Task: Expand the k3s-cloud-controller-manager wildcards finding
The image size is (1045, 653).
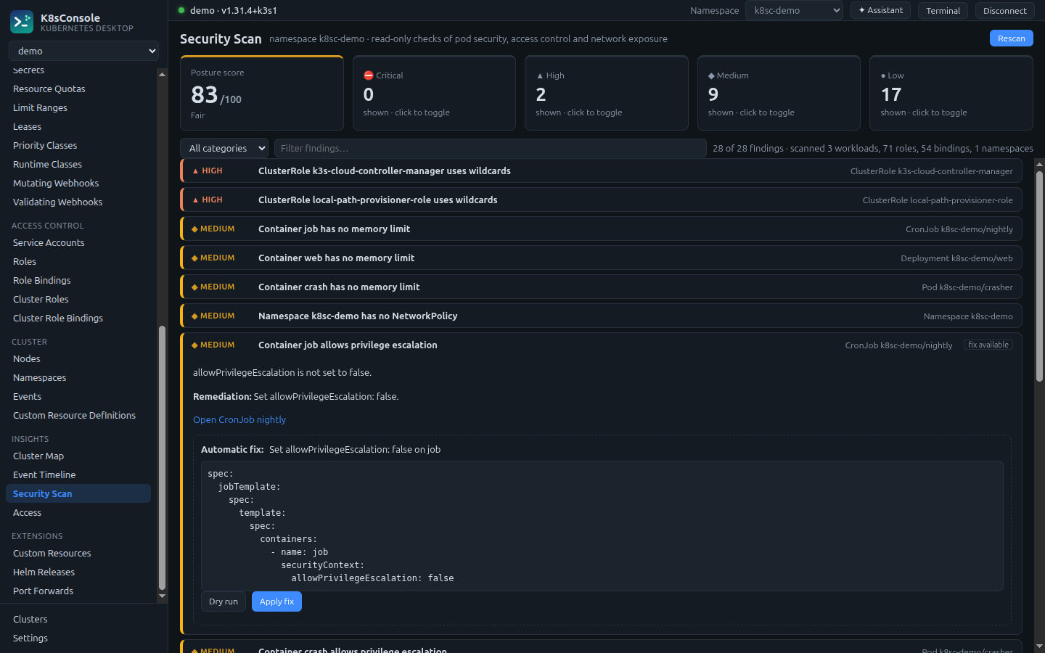Action: [x=601, y=171]
